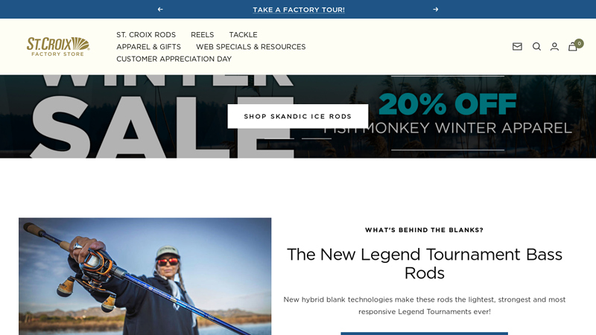This screenshot has height=335, width=596.
Task: Click the Shop Skandic Ice Rods button
Action: pyautogui.click(x=297, y=116)
